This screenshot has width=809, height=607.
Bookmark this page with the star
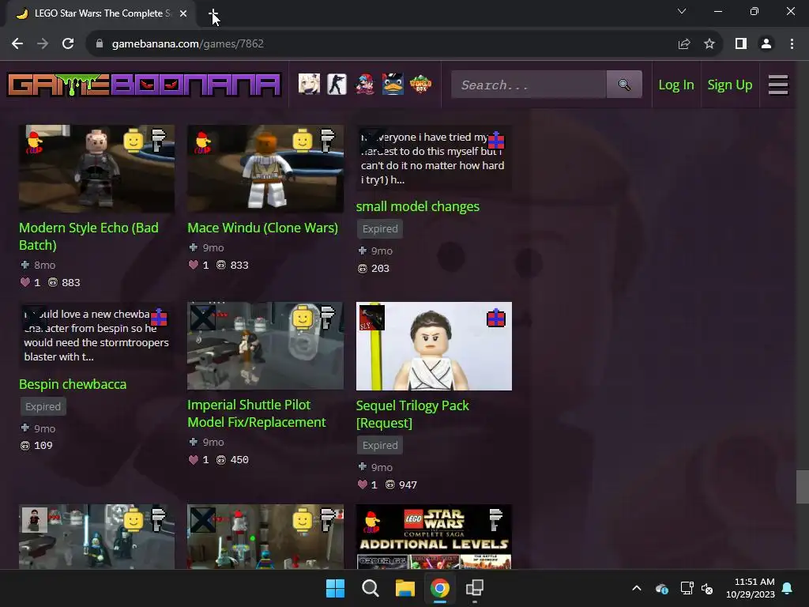pos(709,44)
